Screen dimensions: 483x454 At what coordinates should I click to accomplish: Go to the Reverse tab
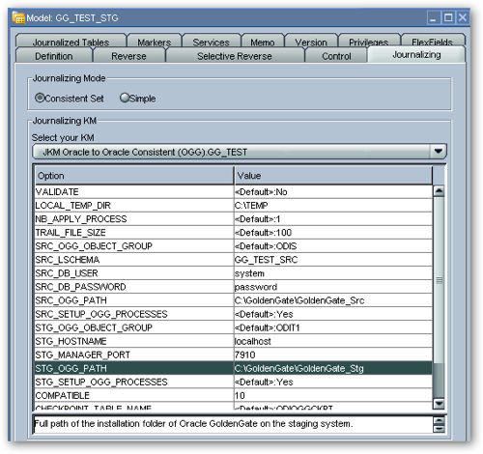coord(128,56)
